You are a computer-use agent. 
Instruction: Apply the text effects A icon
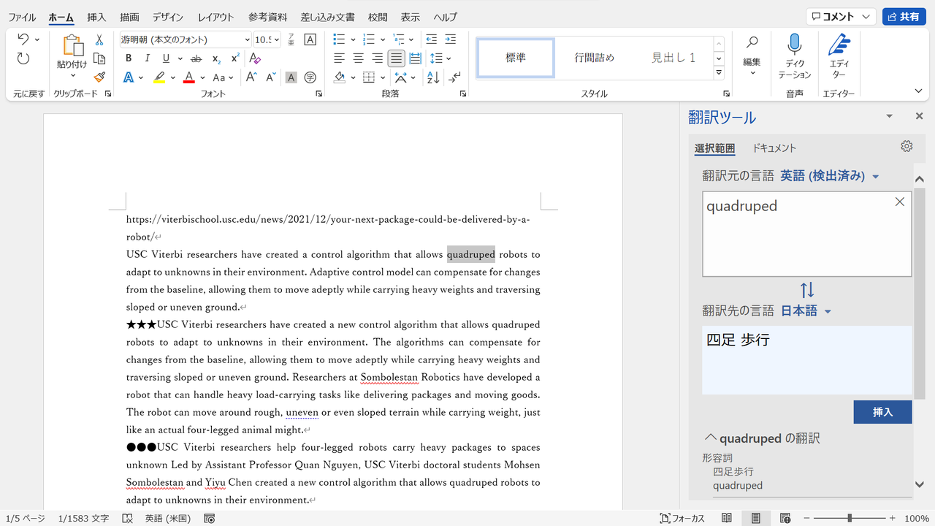(x=129, y=77)
